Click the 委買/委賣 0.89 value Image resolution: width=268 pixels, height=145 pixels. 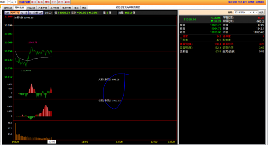tap(262, 52)
